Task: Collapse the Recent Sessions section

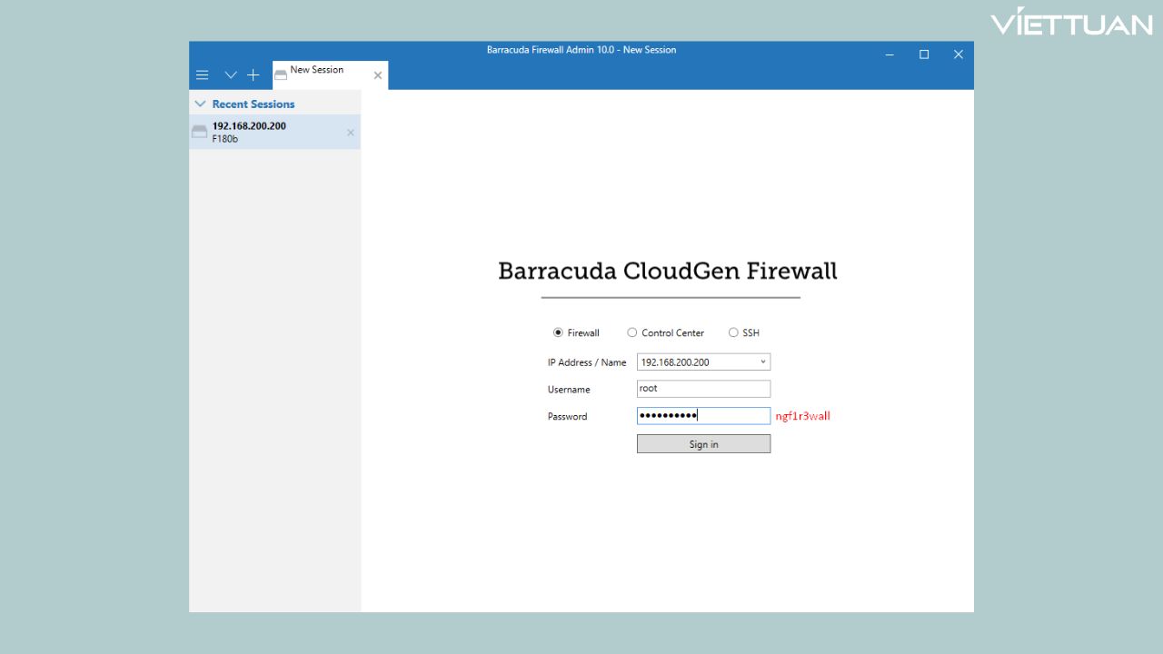Action: (199, 104)
